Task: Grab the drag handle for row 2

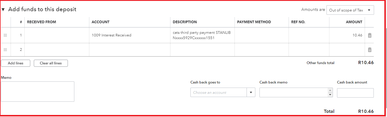Action: coord(5,50)
